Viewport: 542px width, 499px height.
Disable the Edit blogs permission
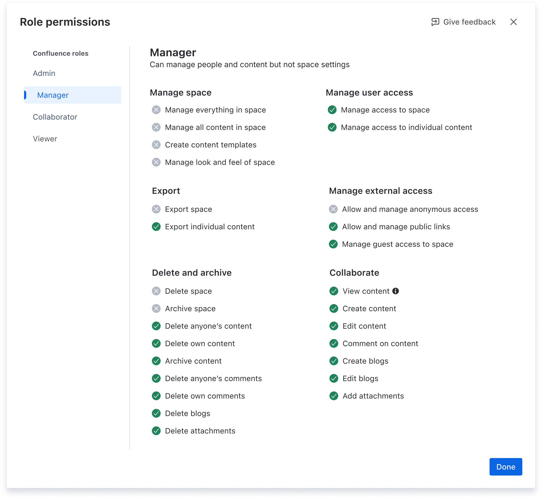point(333,378)
